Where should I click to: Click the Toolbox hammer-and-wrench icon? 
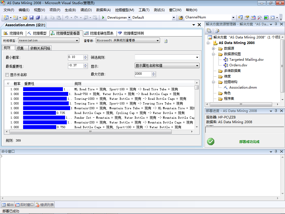point(260,18)
